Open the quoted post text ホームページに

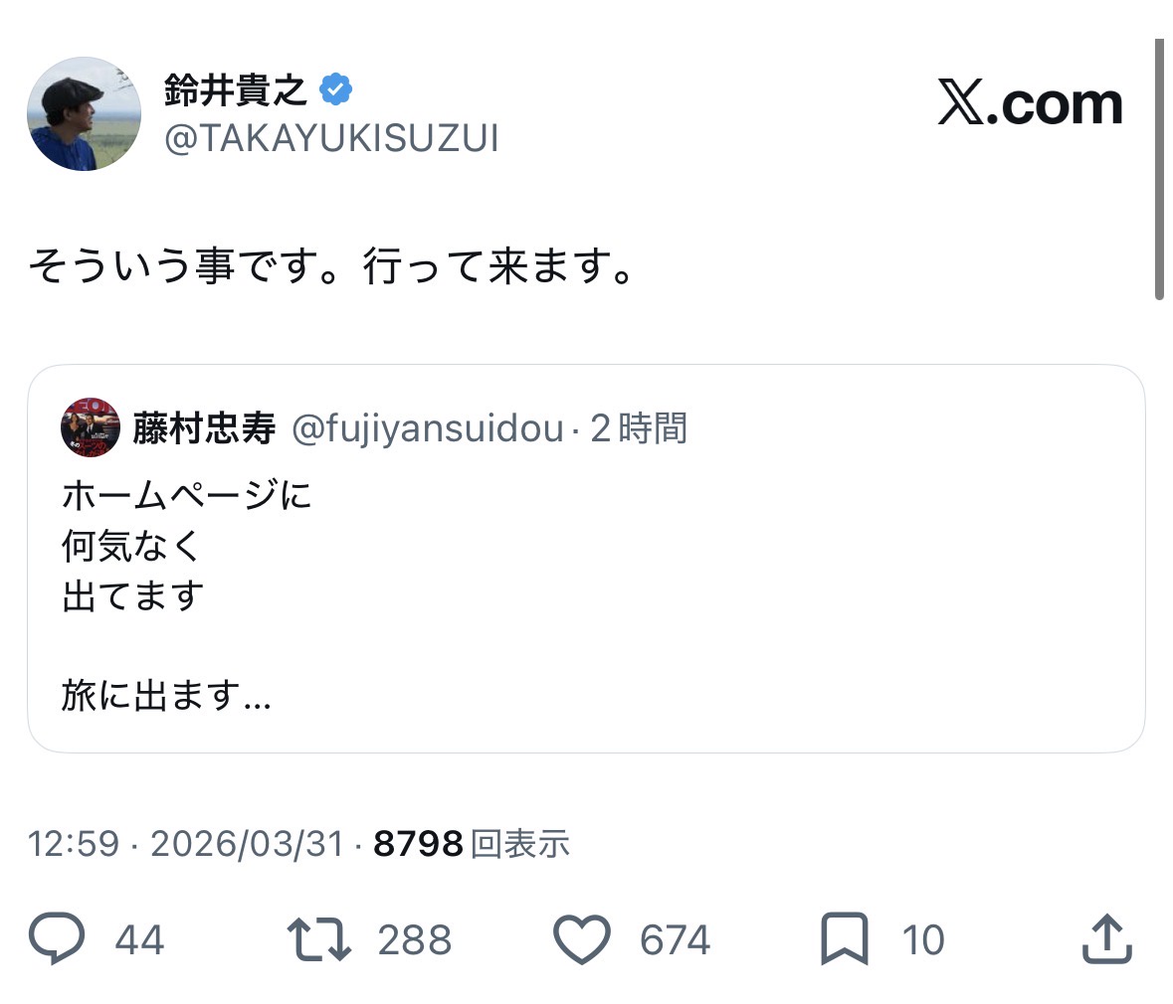tap(187, 494)
